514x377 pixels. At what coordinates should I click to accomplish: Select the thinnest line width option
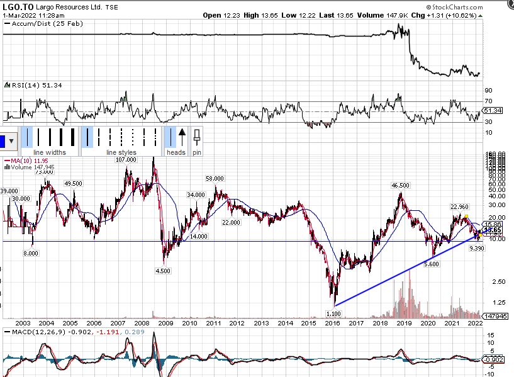[27, 137]
